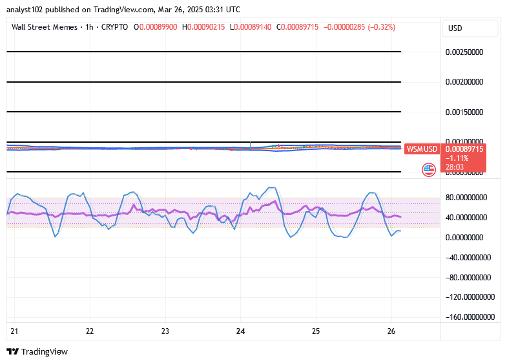The height and width of the screenshot is (363, 507).
Task: Click the 40.00000000 oscillator axis label
Action: point(466,217)
